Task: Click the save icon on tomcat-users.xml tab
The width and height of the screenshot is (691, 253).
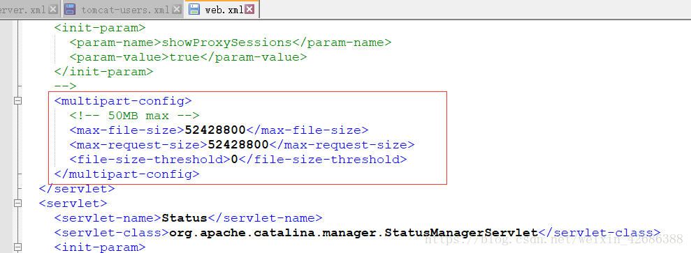Action: point(70,9)
